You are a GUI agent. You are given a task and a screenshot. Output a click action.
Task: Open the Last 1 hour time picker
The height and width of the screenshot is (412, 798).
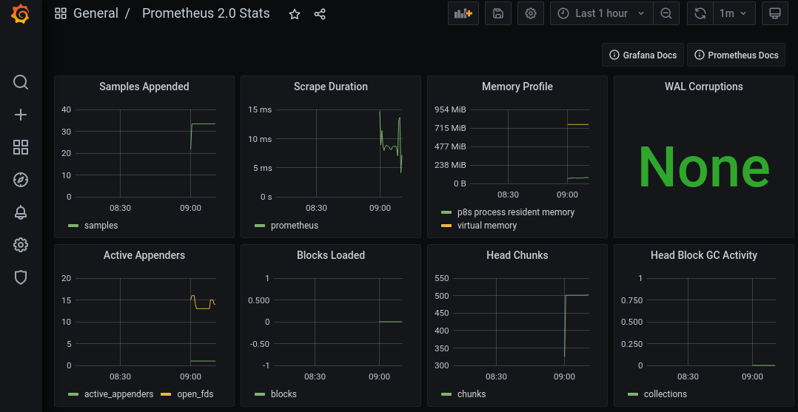click(602, 13)
